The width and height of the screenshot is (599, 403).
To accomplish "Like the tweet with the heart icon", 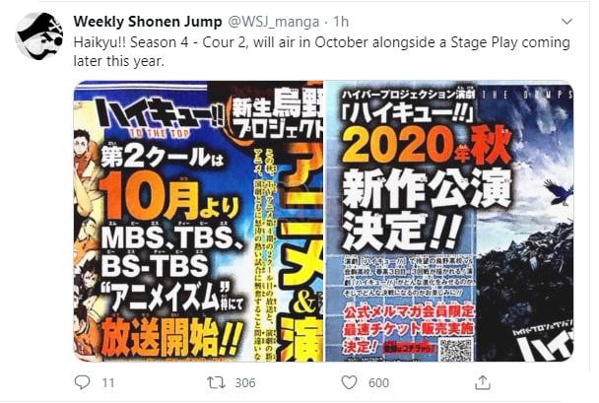I will coord(349,382).
